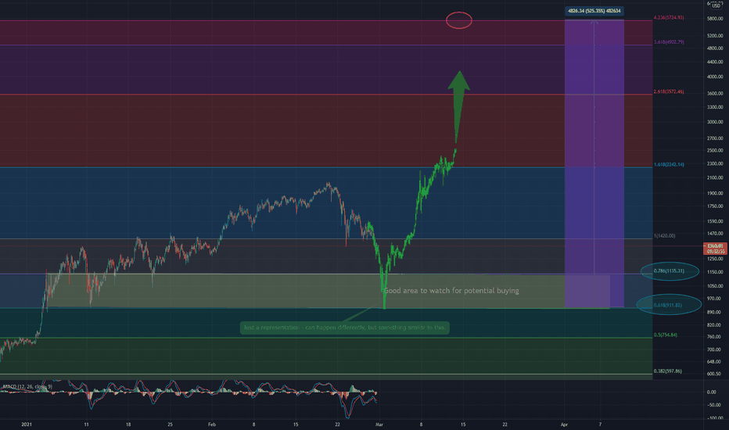The width and height of the screenshot is (729, 430).
Task: Click the 648.00 price axis label
Action: (x=713, y=362)
